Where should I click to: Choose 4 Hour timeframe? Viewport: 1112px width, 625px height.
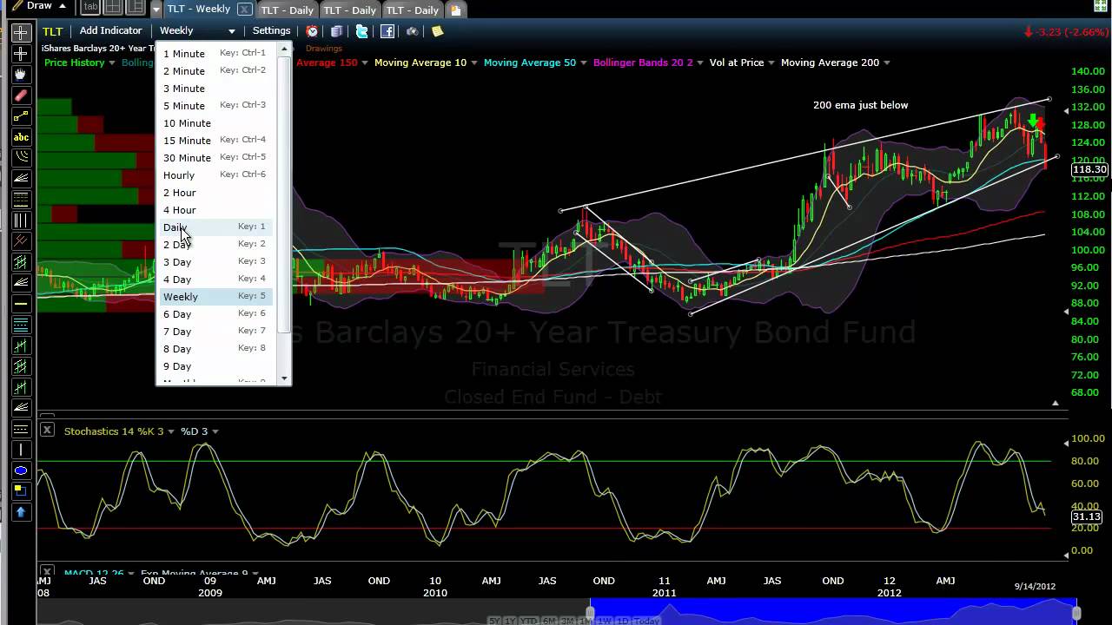pos(217,209)
